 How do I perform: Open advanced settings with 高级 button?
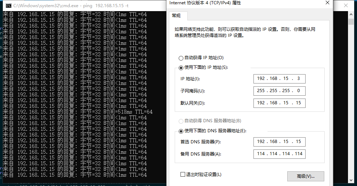coord(306,176)
